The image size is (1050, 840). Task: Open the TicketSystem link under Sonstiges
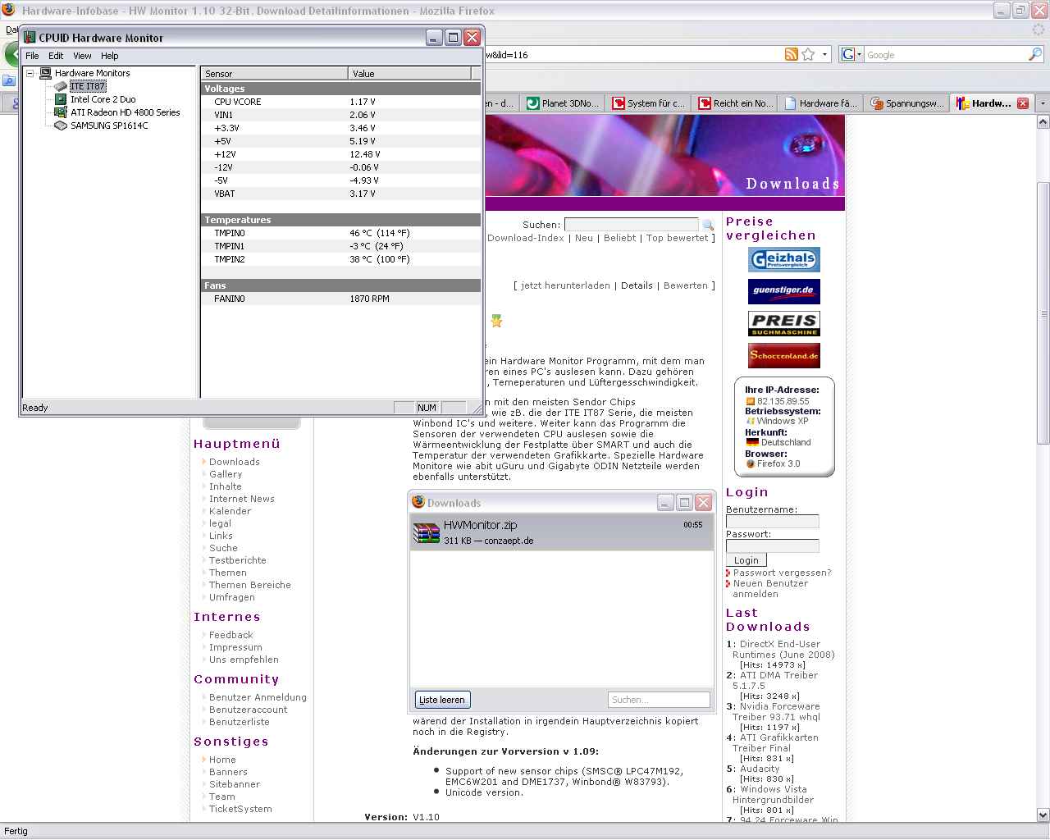(240, 809)
